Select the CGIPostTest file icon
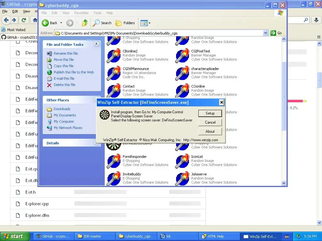 (182, 55)
